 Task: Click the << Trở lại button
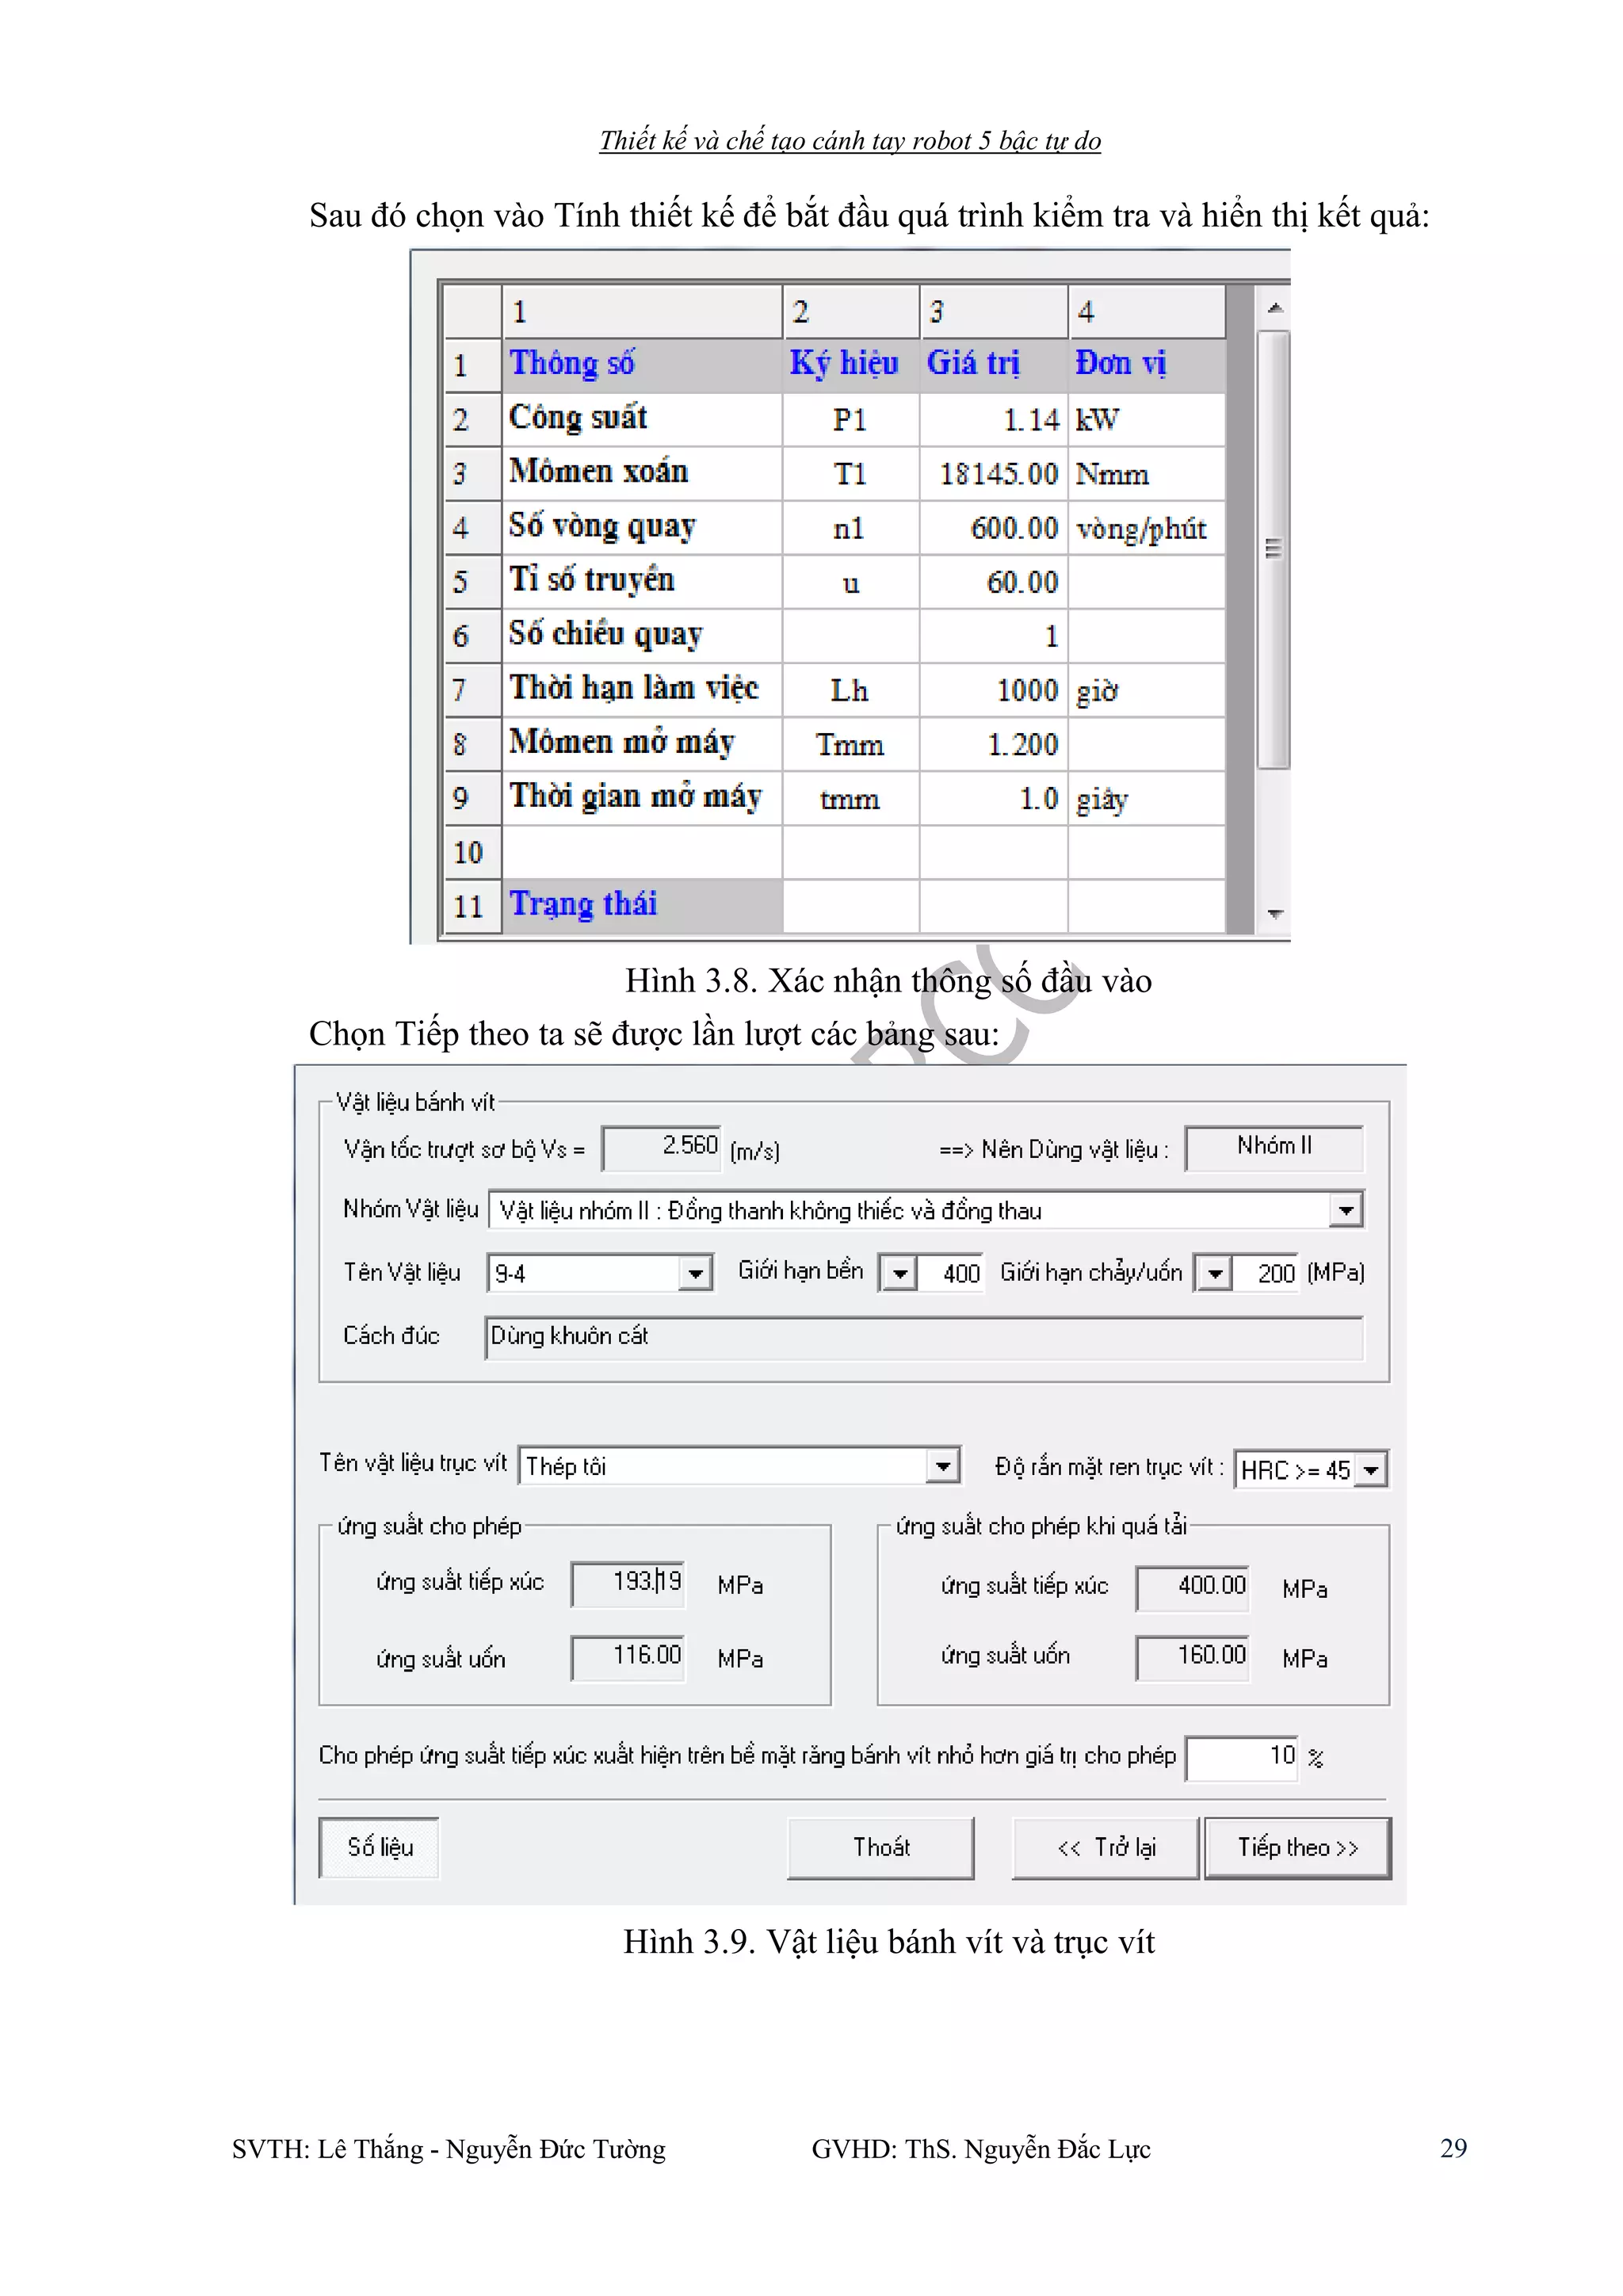[x=1105, y=1847]
